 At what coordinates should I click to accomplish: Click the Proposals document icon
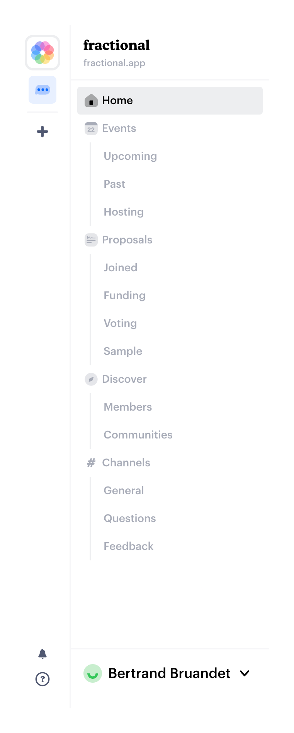pos(91,240)
